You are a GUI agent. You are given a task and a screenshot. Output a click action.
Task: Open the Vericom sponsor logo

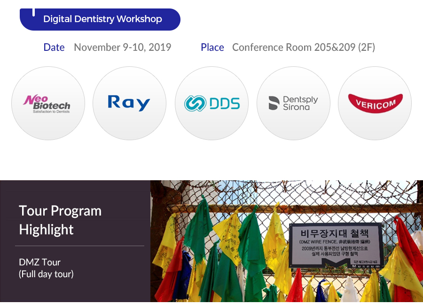(x=375, y=103)
